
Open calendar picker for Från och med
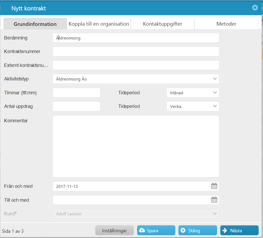point(214,186)
